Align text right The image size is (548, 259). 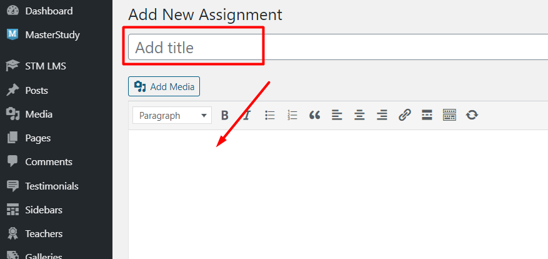coord(382,115)
